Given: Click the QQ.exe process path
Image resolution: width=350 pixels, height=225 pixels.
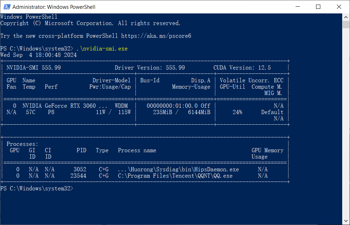Looking at the screenshot, I should click(x=175, y=176).
